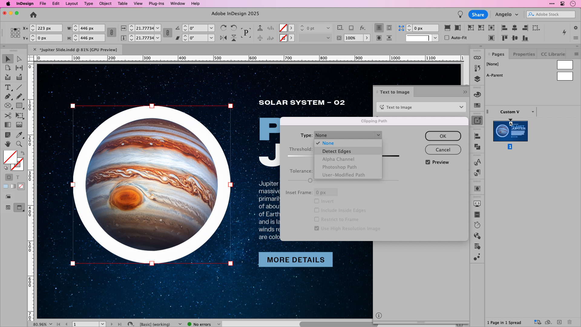Select the Type tool

click(8, 88)
